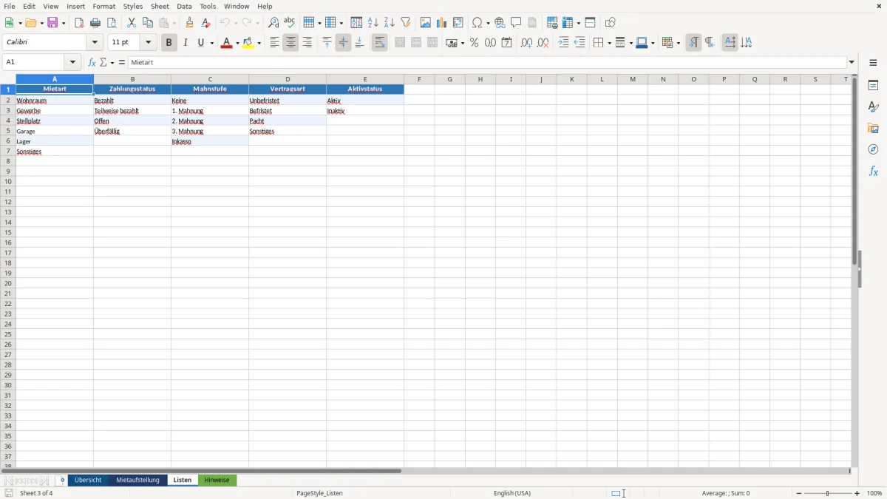Toggle AutoFilter funnel icon

pos(406,23)
